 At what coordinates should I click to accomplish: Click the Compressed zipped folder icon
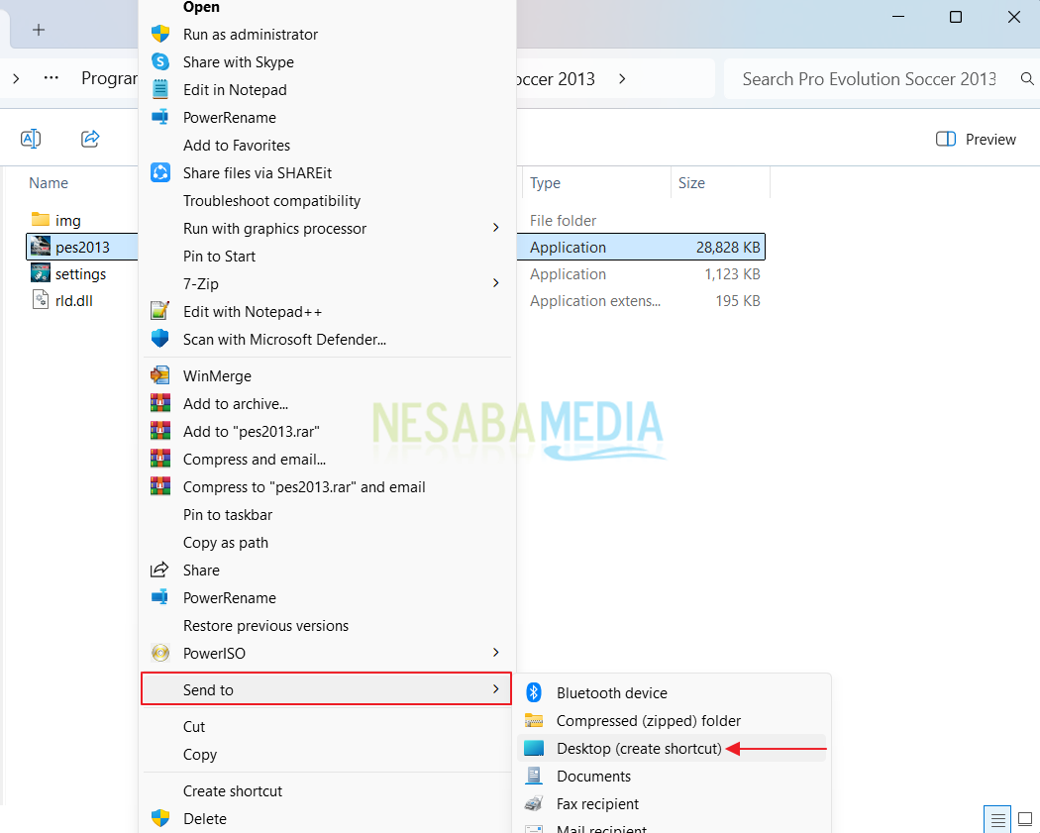point(534,720)
